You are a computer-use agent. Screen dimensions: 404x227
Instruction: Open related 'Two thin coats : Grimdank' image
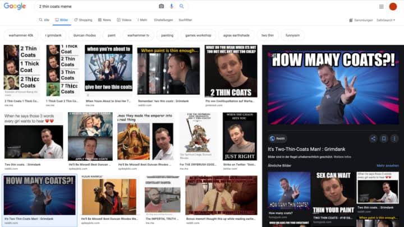pyautogui.click(x=378, y=188)
